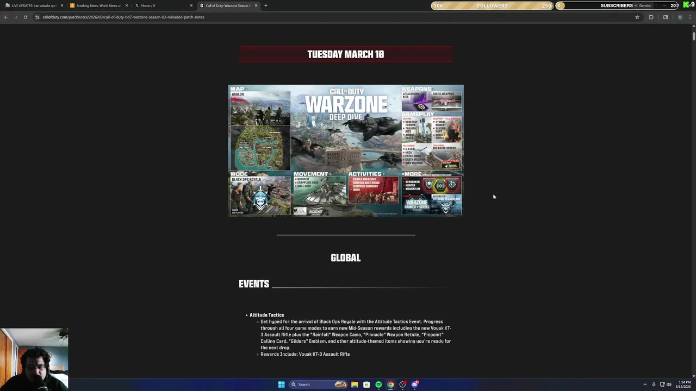Screen dimensions: 696x391
Task: Open microphone tray icon
Action: click(x=654, y=384)
